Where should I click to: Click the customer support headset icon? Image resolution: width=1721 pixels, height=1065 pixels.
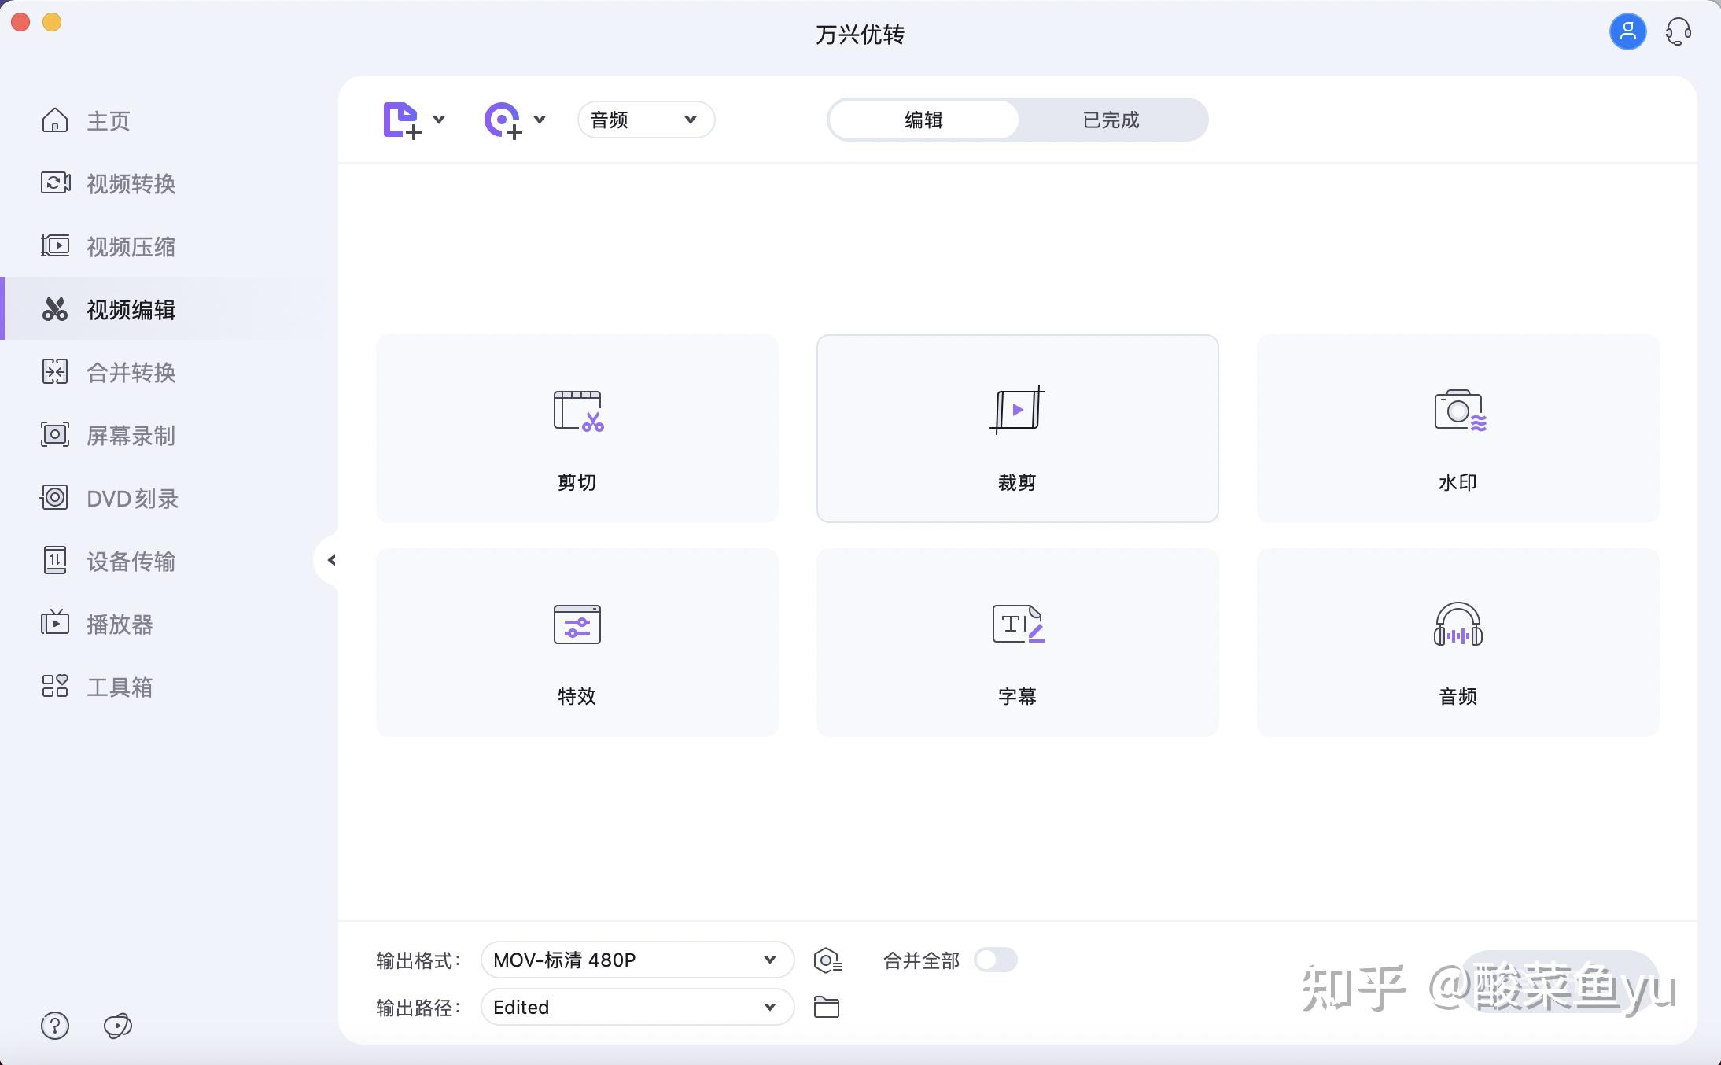tap(1678, 32)
